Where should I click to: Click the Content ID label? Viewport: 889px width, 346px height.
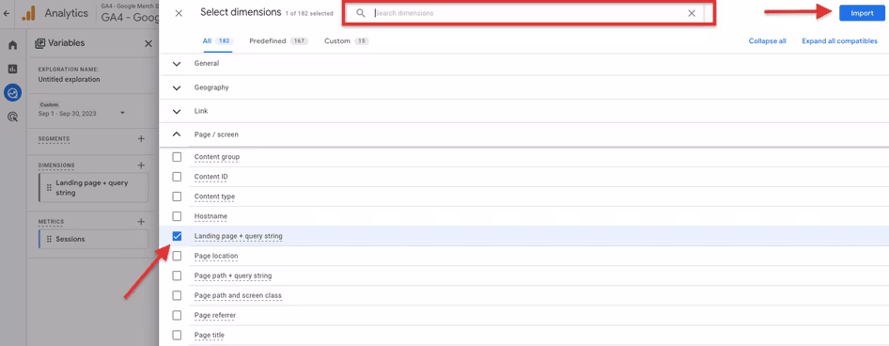211,177
